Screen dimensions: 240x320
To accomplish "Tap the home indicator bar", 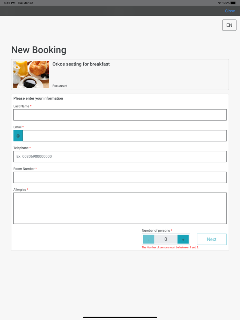I will point(120,317).
